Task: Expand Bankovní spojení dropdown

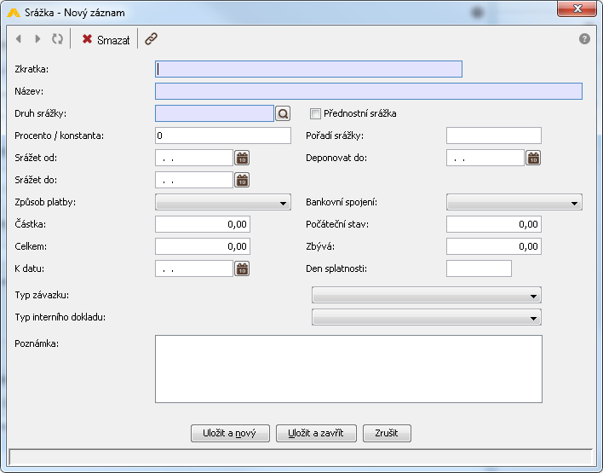Action: tap(514, 202)
